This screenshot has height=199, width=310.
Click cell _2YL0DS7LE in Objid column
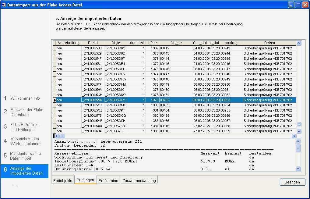tap(116, 131)
